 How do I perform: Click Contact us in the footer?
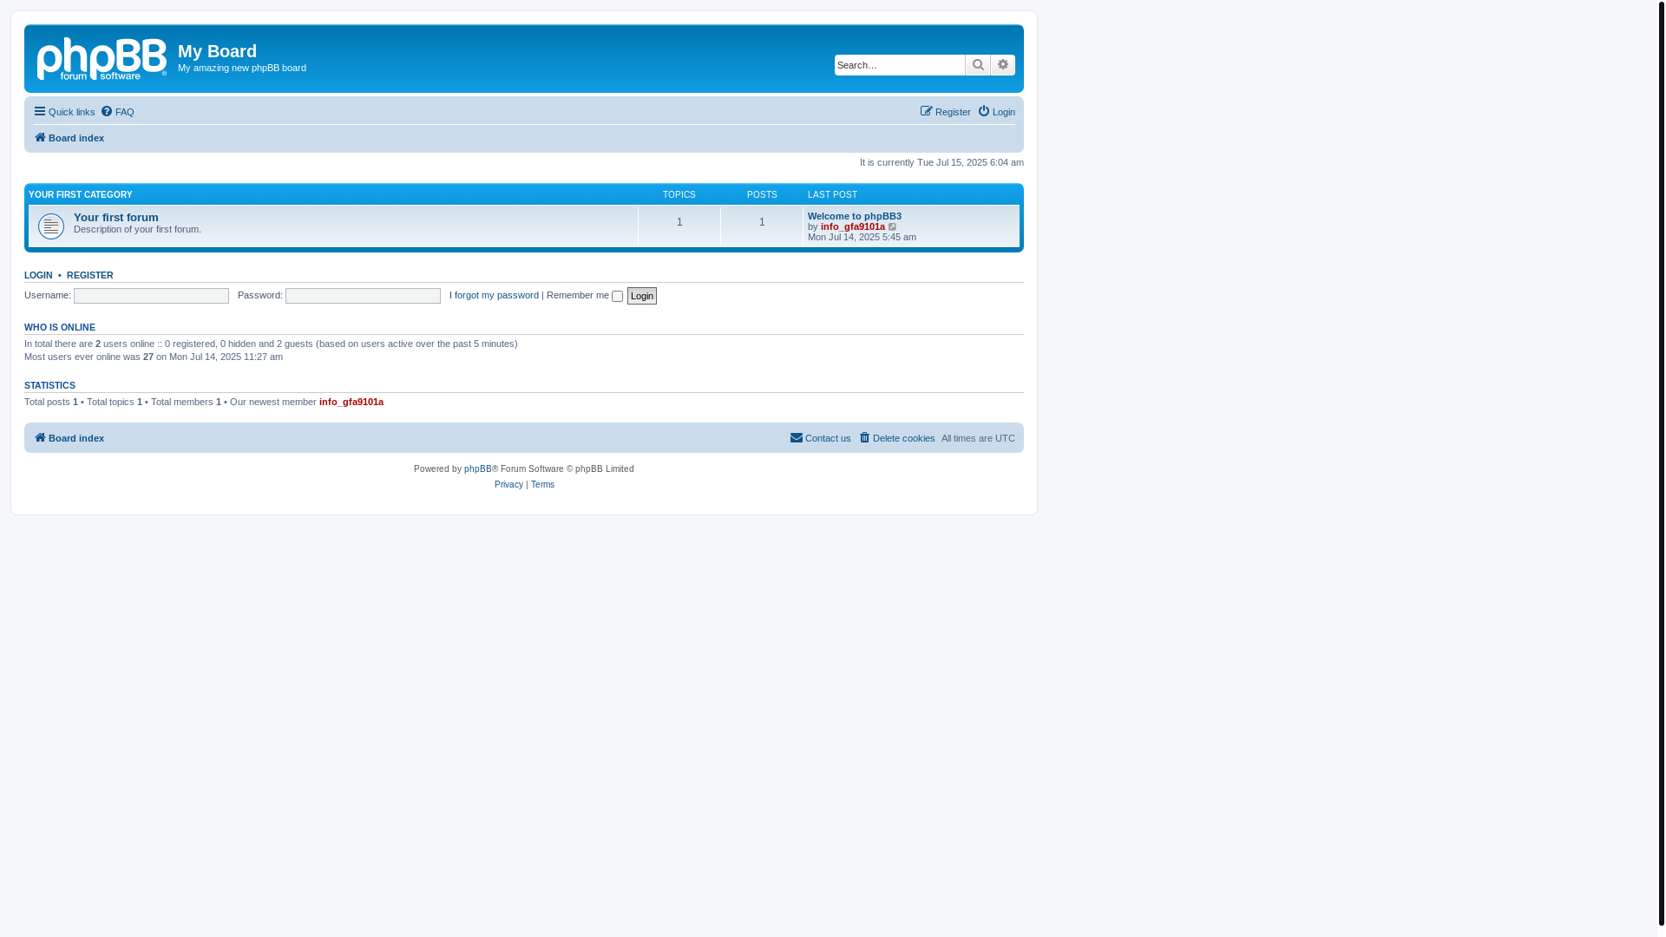820,438
